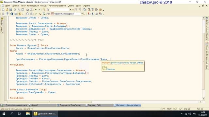209x117 pixels.
Task: Click the Paste clipboard icon
Action: point(23,9)
